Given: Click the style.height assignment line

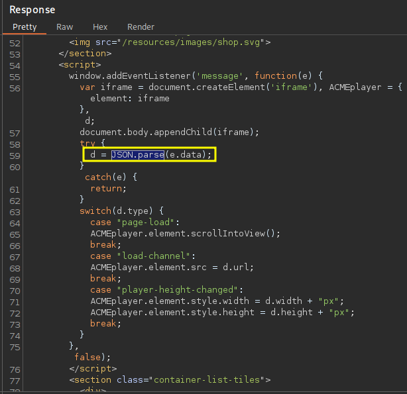Looking at the screenshot, I should tap(222, 313).
